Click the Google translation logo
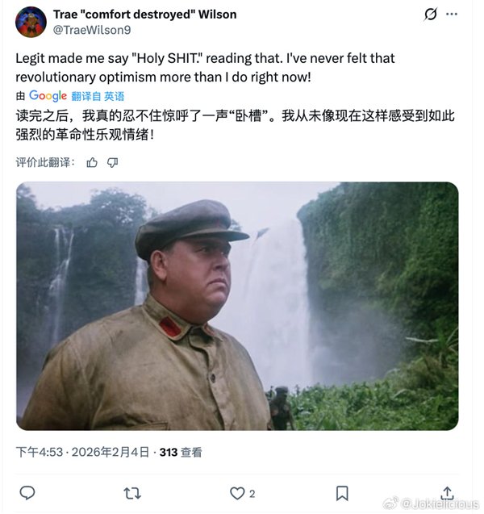Viewport: 484px width, 514px height. pos(48,96)
